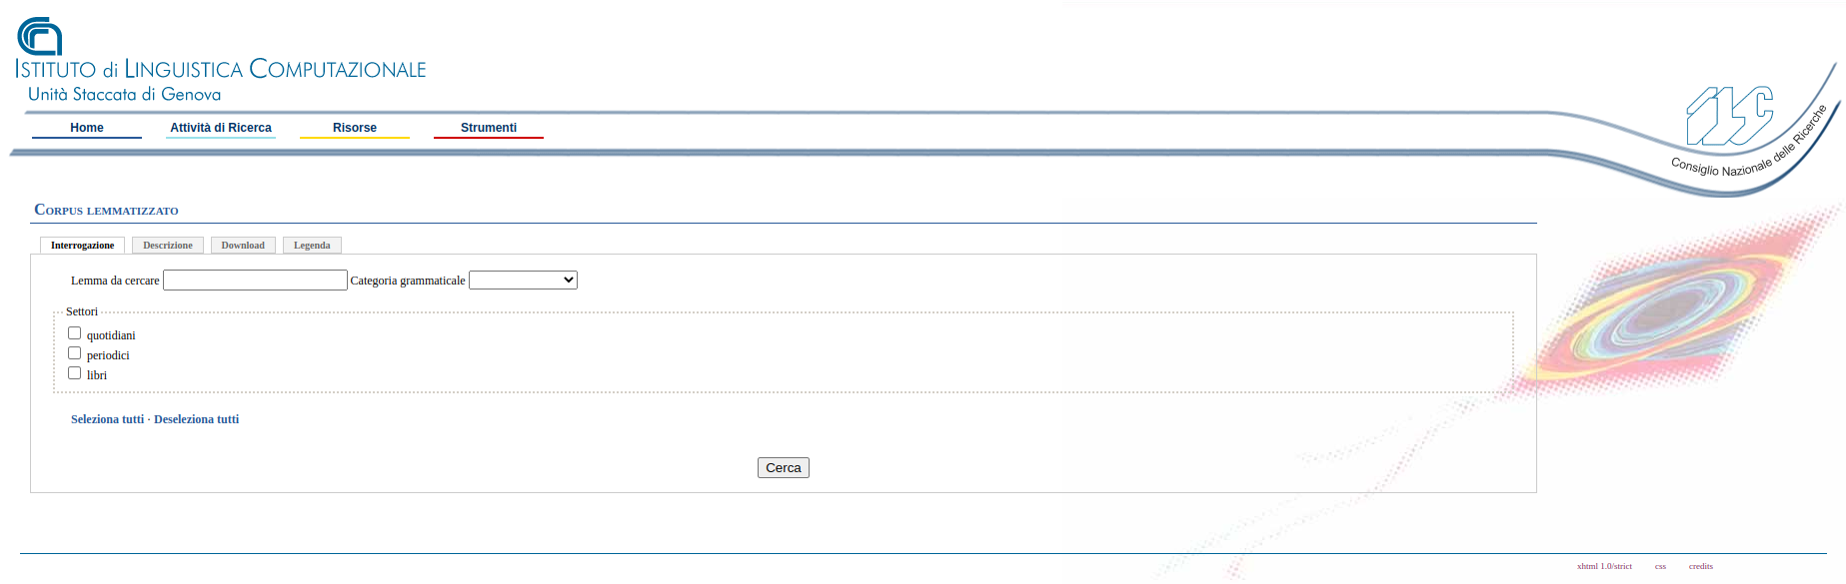Open the Attività di Ricerca menu
1846x584 pixels.
pos(221,128)
